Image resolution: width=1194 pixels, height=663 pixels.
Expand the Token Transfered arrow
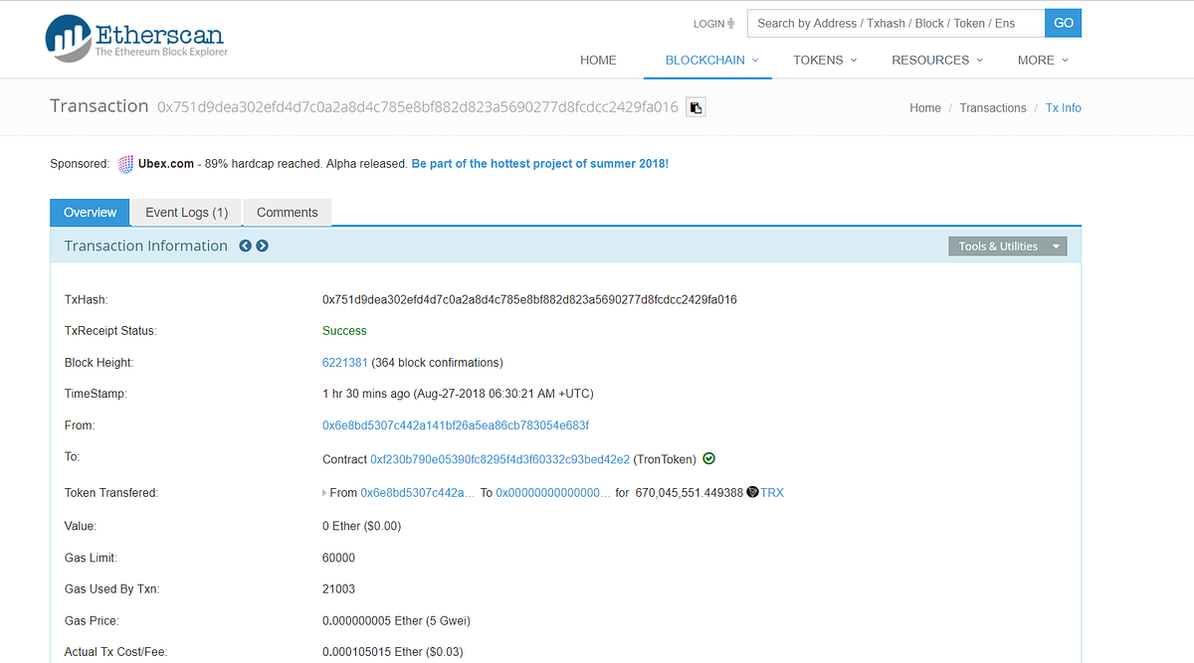point(324,493)
